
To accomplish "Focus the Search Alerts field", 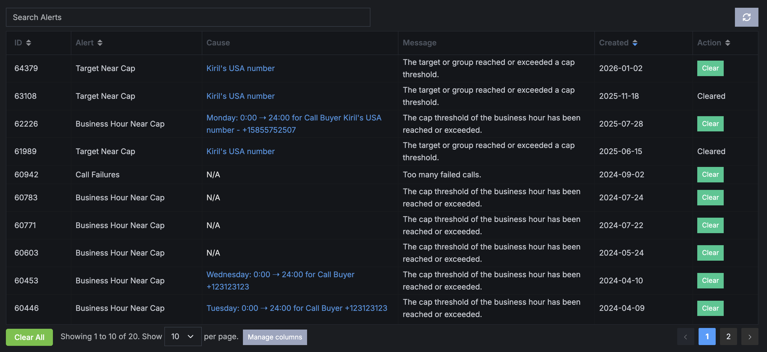I will [188, 17].
